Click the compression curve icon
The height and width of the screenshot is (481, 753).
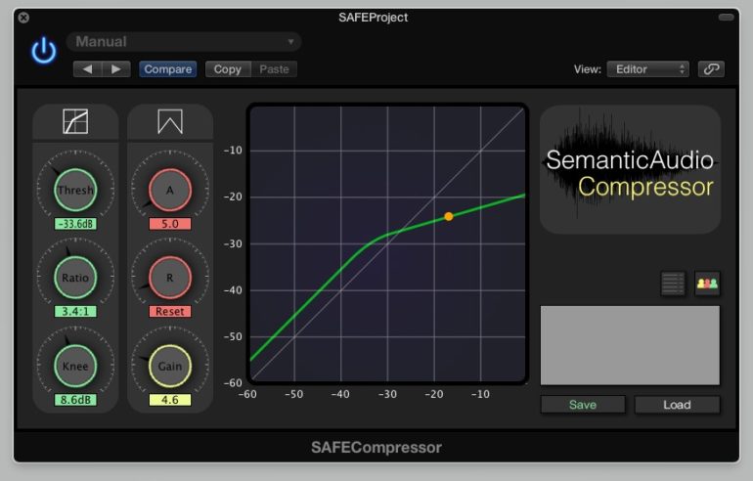[75, 121]
